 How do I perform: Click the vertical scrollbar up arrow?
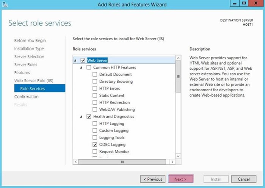(x=178, y=58)
